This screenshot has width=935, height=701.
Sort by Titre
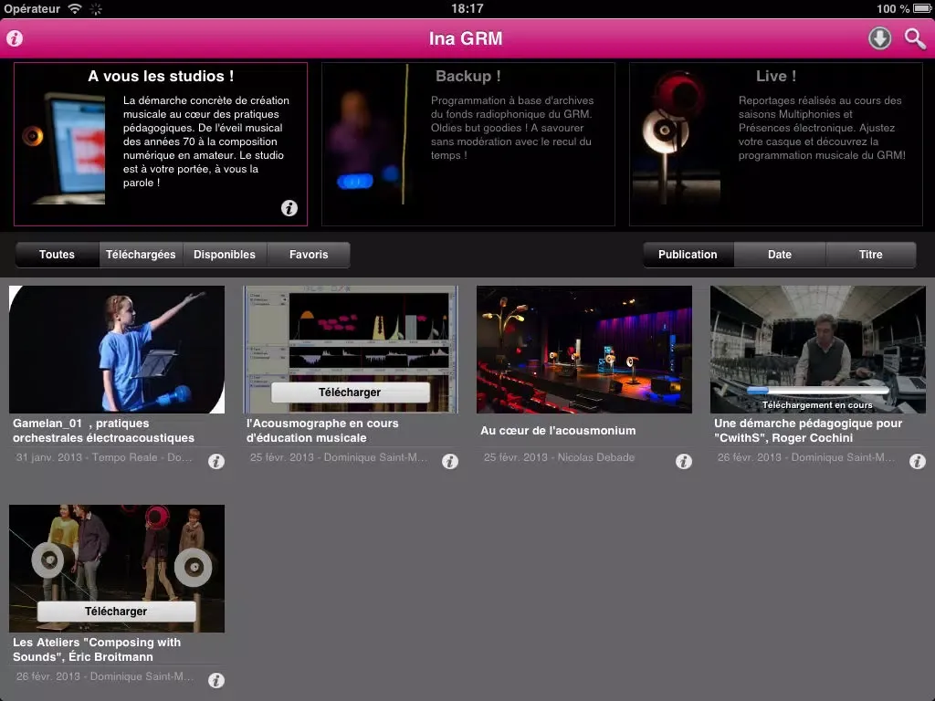(x=870, y=255)
